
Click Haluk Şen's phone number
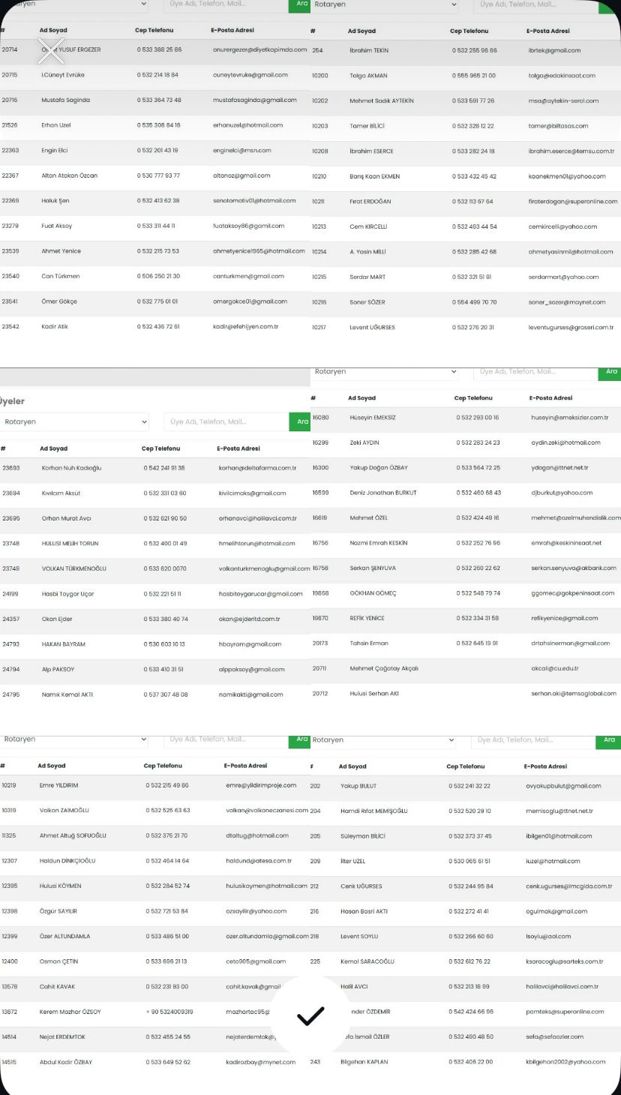(x=158, y=201)
